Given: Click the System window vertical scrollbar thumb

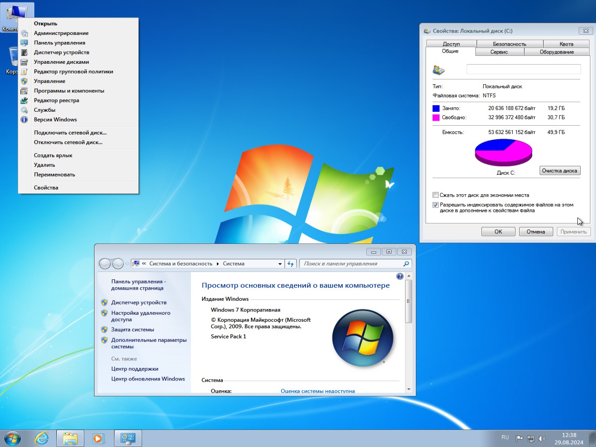Looking at the screenshot, I should point(408,301).
